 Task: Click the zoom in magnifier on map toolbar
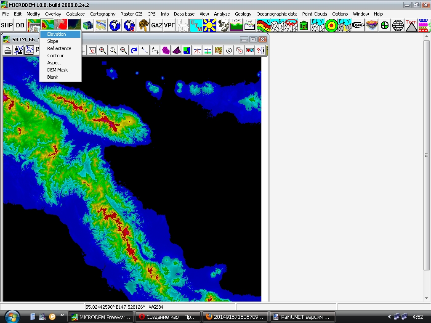click(102, 50)
